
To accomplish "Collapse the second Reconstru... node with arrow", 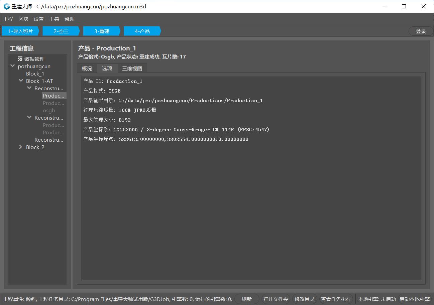I will click(x=29, y=118).
